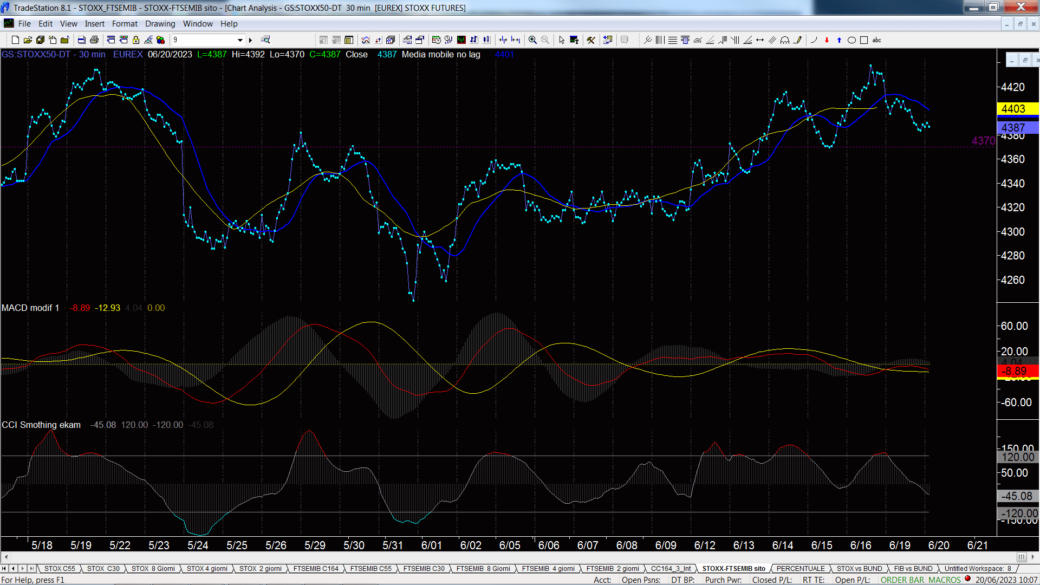1040x585 pixels.
Task: Open the View menu
Action: pos(69,24)
